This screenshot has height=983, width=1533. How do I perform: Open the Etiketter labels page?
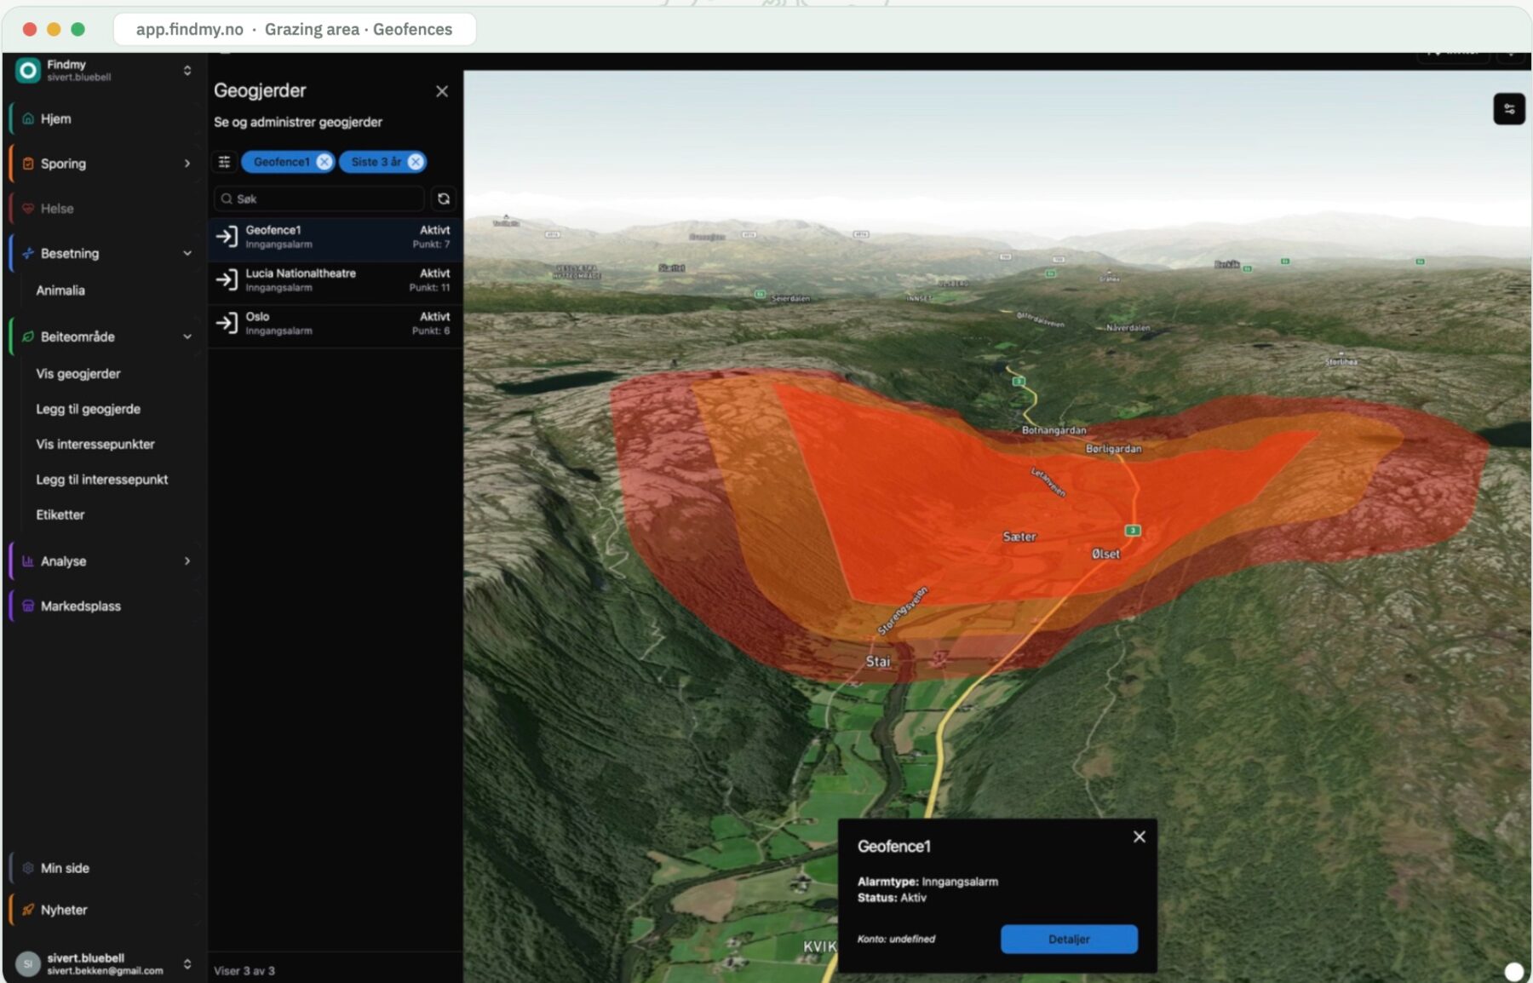60,515
